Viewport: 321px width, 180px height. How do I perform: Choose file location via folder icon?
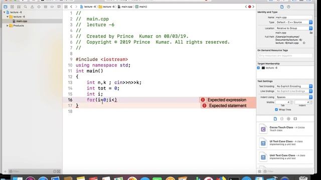(311, 32)
